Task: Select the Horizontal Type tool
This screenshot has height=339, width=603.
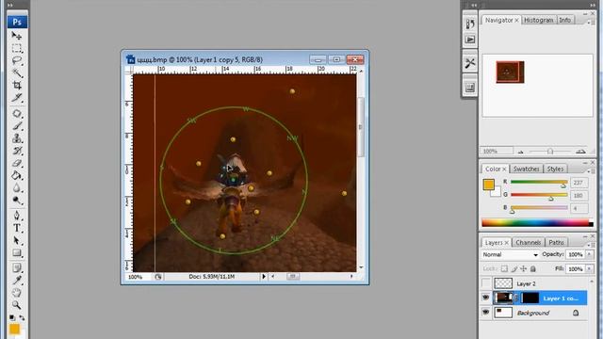Action: point(17,228)
